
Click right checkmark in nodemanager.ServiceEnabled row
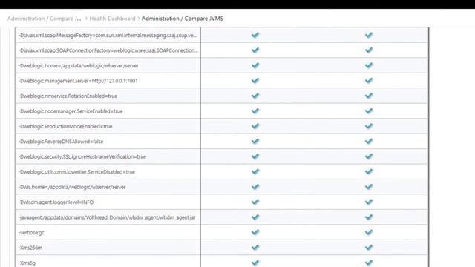(x=369, y=111)
